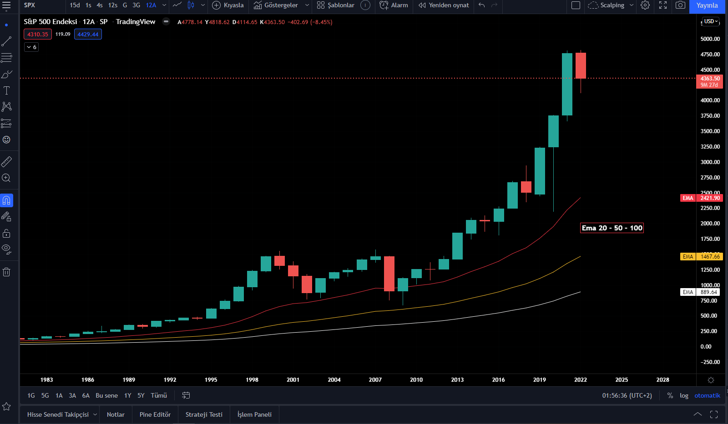Click Kıyasla compare button
728x424 pixels.
coord(228,5)
